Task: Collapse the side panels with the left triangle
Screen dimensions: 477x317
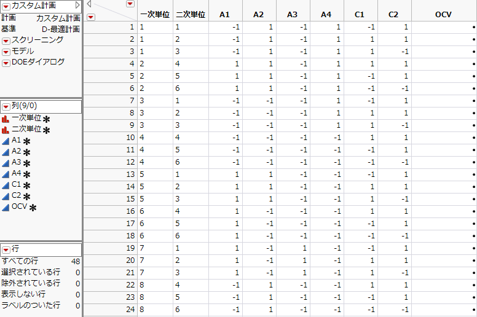Action: point(89,4)
